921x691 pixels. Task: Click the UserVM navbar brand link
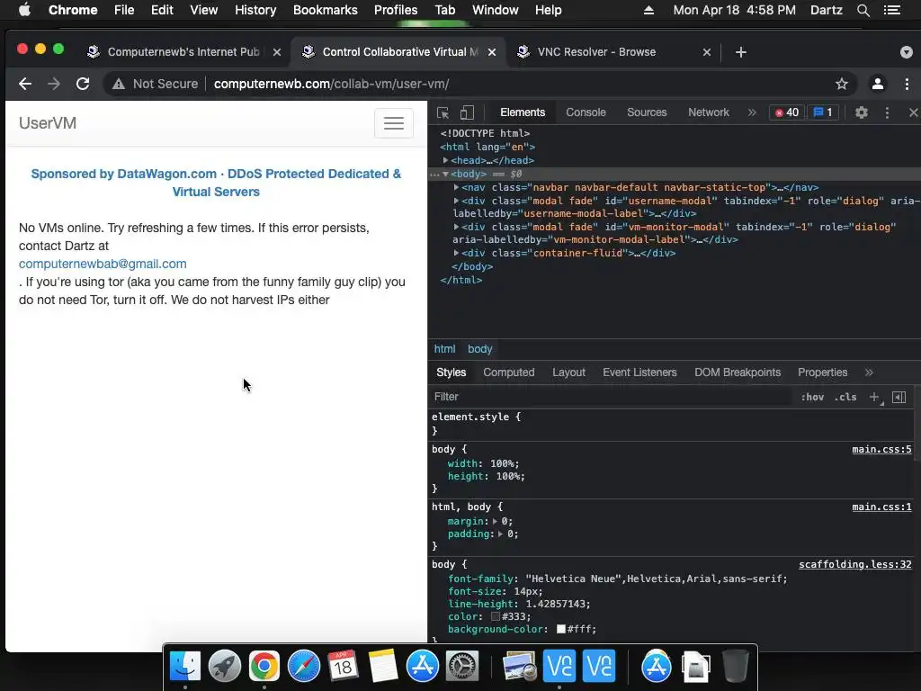[48, 123]
